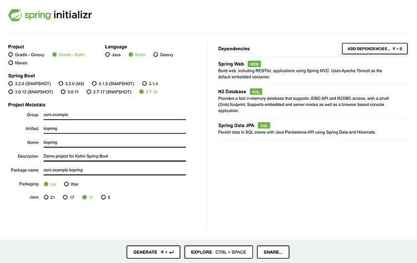Select Spring Boot 3.1.5 (SNAPSHOT)
Screen dimensions: 417x263
click(113, 84)
